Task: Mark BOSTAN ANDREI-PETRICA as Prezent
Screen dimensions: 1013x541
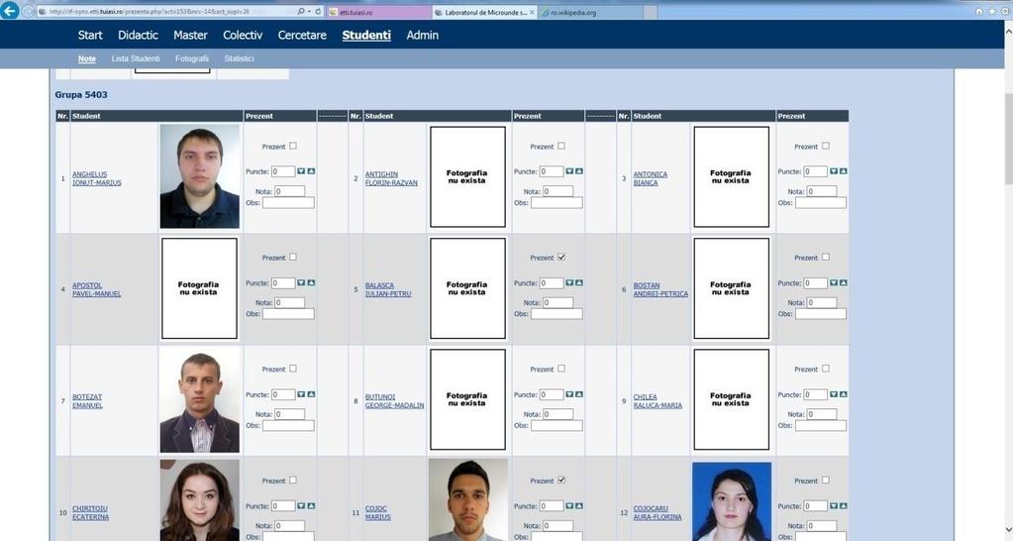Action: (826, 258)
